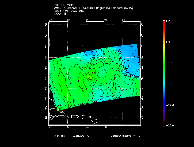Click the innermost warm core contour
This screenshot has height=147, width=194.
pos(90,77)
